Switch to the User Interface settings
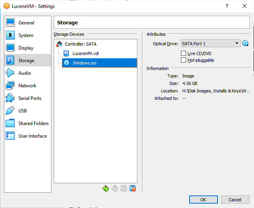Image resolution: width=254 pixels, height=208 pixels. 32,136
